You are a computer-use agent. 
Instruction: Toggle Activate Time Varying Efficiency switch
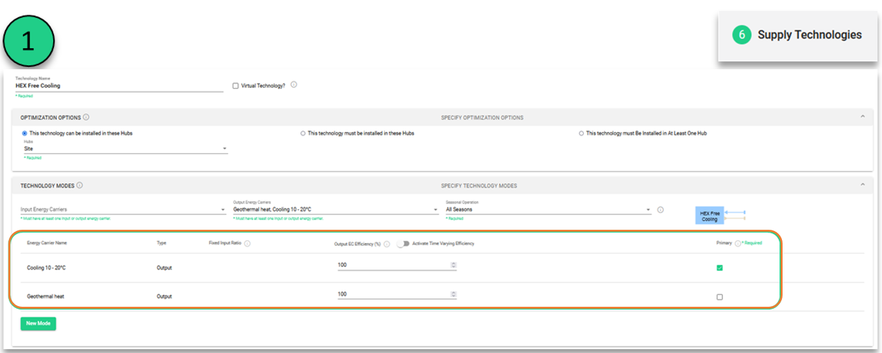coord(403,243)
